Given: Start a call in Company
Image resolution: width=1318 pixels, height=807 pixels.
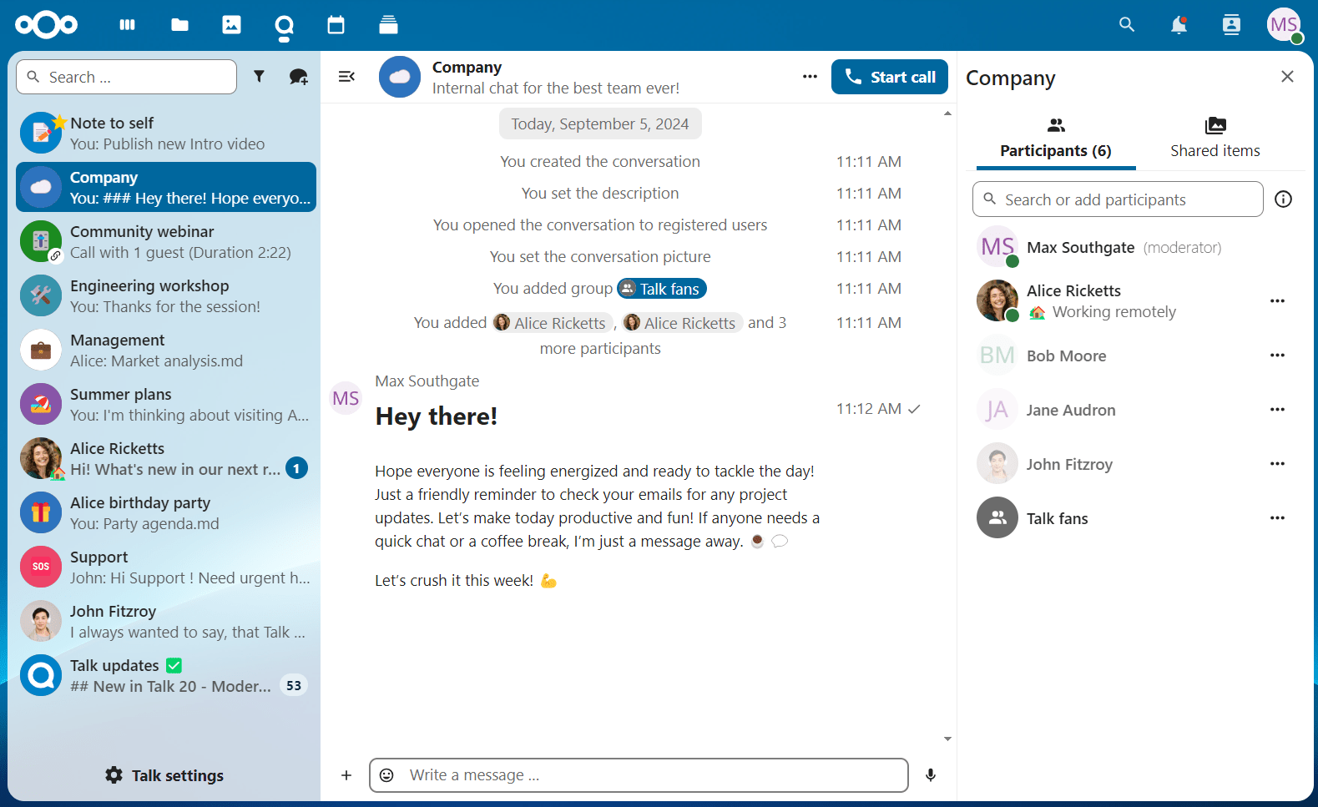Looking at the screenshot, I should 889,77.
